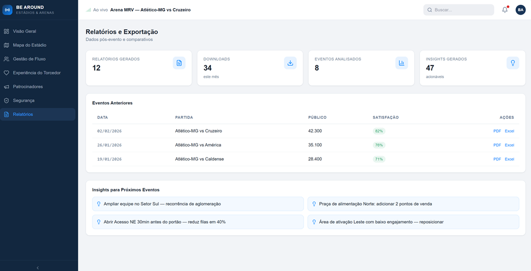This screenshot has width=531, height=271.
Task: Click the Mapa do Estádio map icon
Action: click(x=6, y=45)
